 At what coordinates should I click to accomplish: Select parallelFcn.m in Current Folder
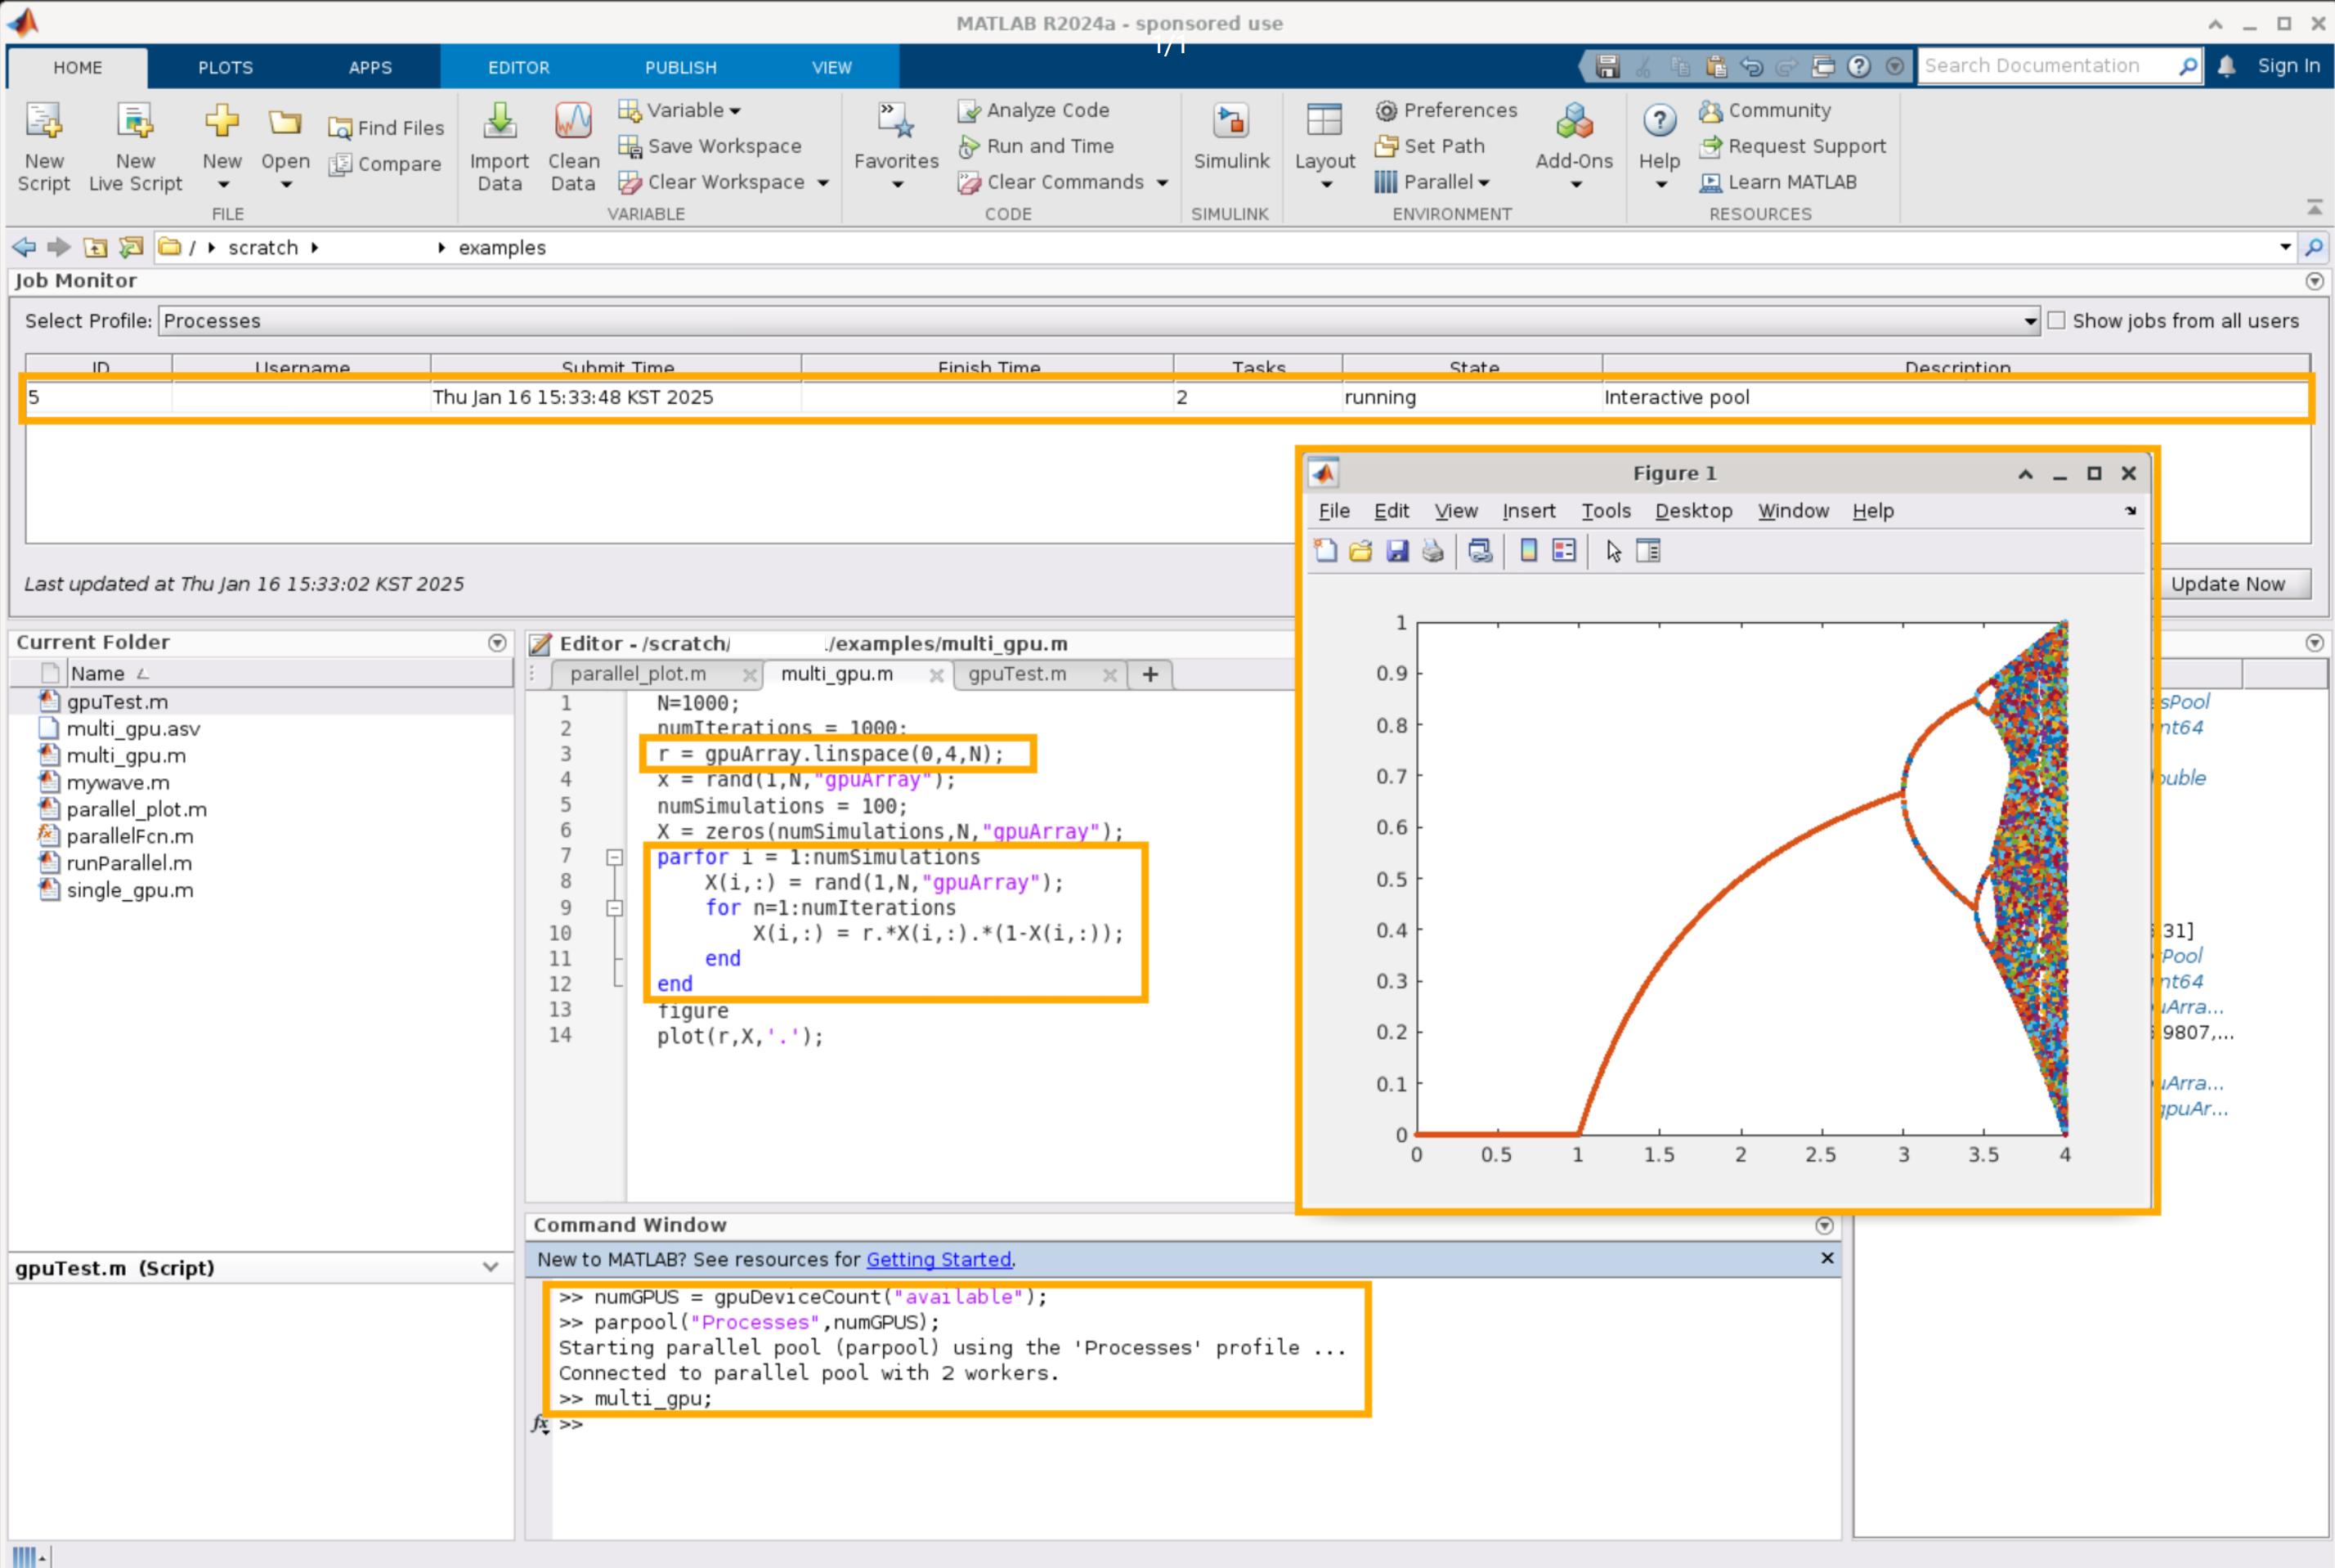pyautogui.click(x=130, y=836)
